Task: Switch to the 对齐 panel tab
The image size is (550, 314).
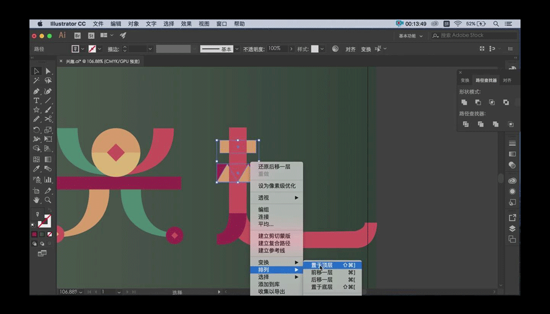Action: click(x=507, y=81)
